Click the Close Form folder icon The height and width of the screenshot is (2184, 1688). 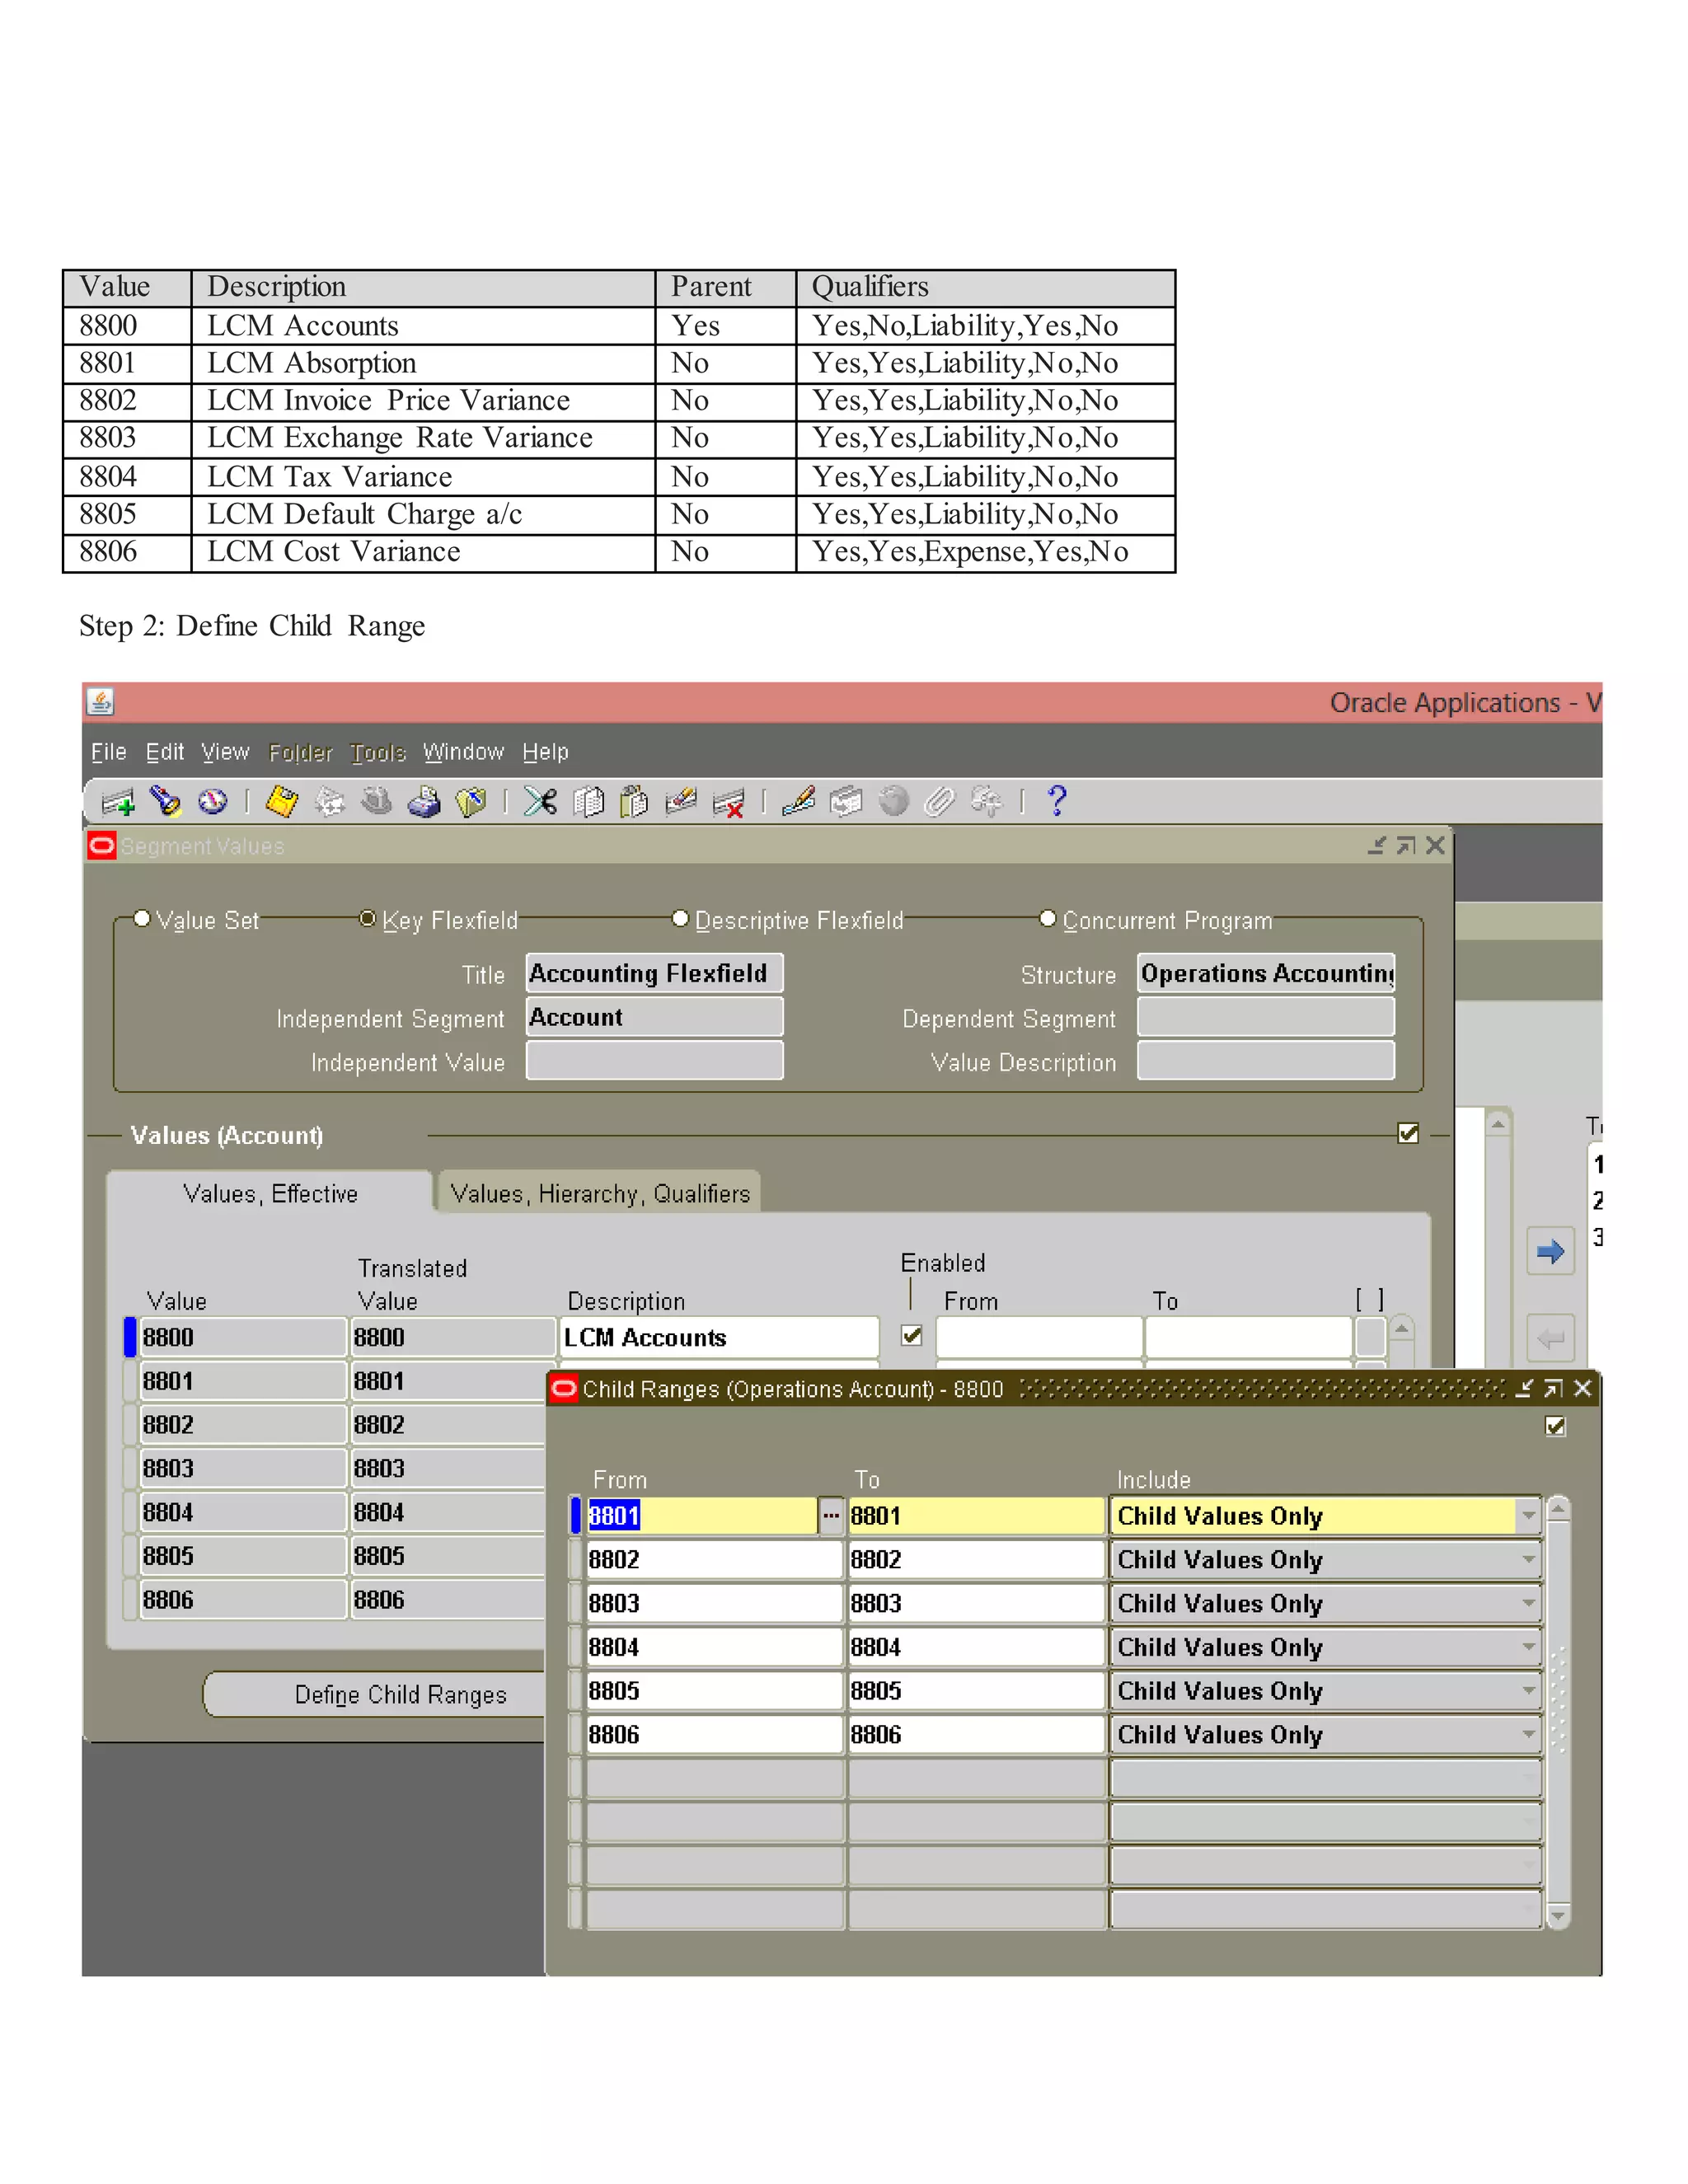[471, 802]
